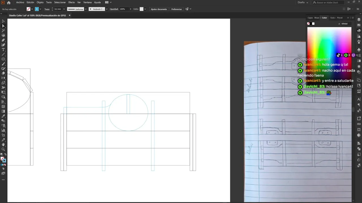Click the Opacidad percentage field
This screenshot has height=203, width=362.
(124, 9)
